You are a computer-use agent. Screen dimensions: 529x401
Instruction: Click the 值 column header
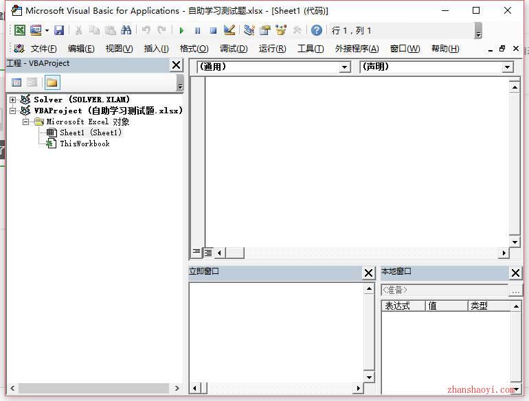(447, 306)
